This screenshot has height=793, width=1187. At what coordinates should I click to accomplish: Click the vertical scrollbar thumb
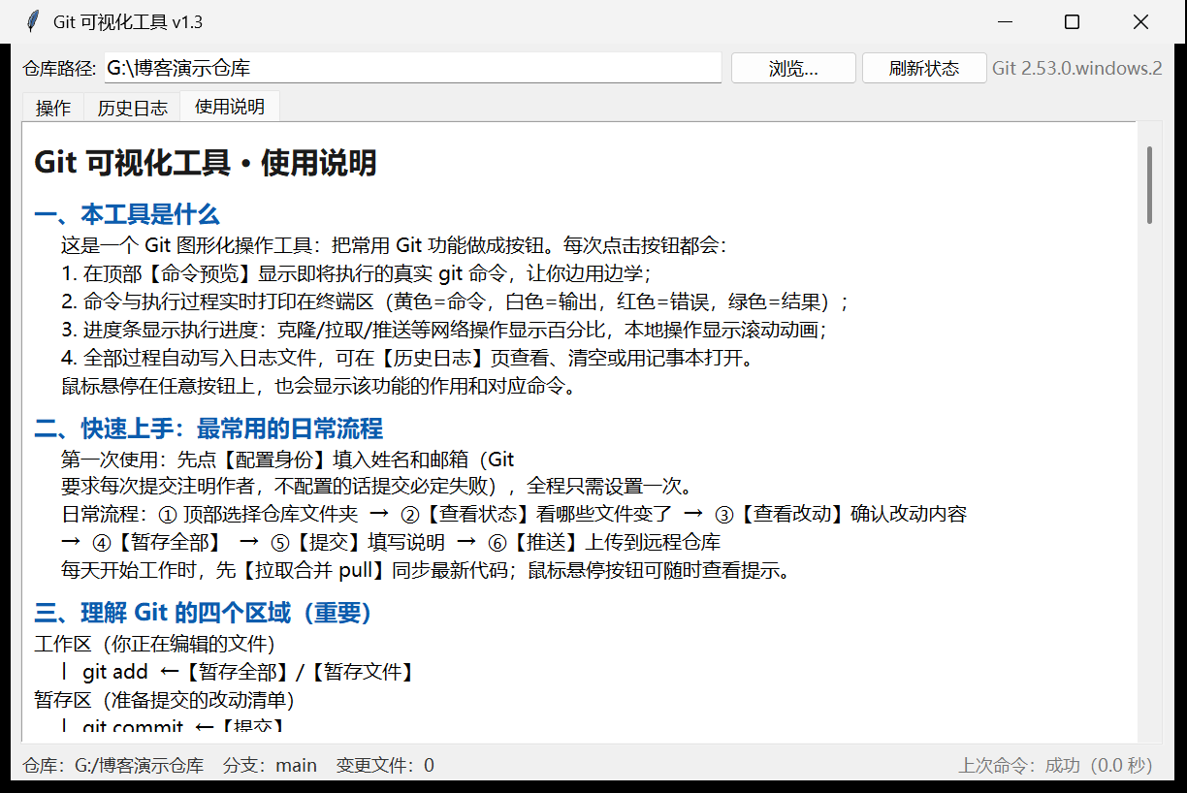1149,184
